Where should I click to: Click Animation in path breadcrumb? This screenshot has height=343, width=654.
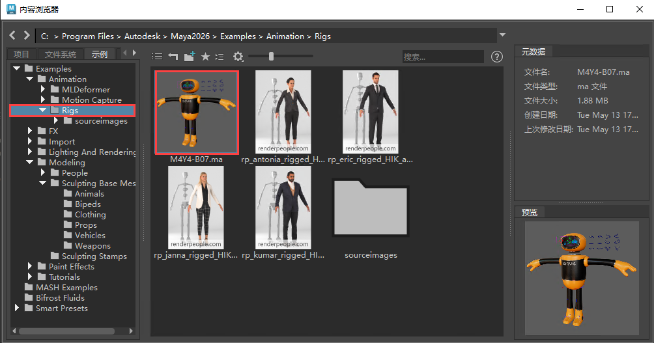pyautogui.click(x=285, y=36)
